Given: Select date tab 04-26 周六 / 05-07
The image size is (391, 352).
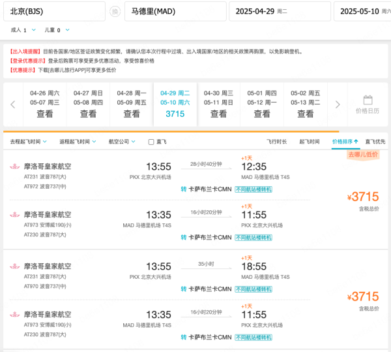Looking at the screenshot, I should (44, 104).
